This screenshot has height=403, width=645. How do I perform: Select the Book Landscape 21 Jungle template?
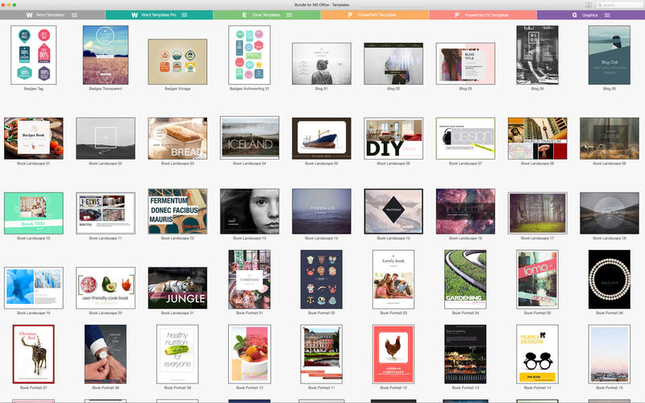click(x=177, y=288)
